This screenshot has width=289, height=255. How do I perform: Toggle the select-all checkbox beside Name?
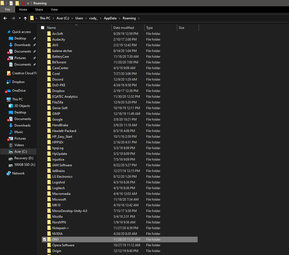(43, 28)
